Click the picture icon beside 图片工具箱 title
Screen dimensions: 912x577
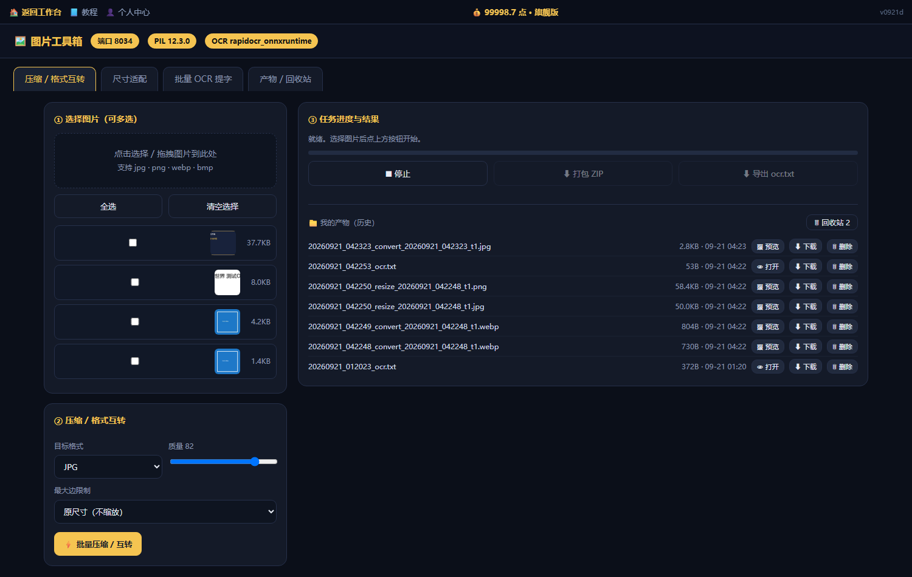[21, 41]
